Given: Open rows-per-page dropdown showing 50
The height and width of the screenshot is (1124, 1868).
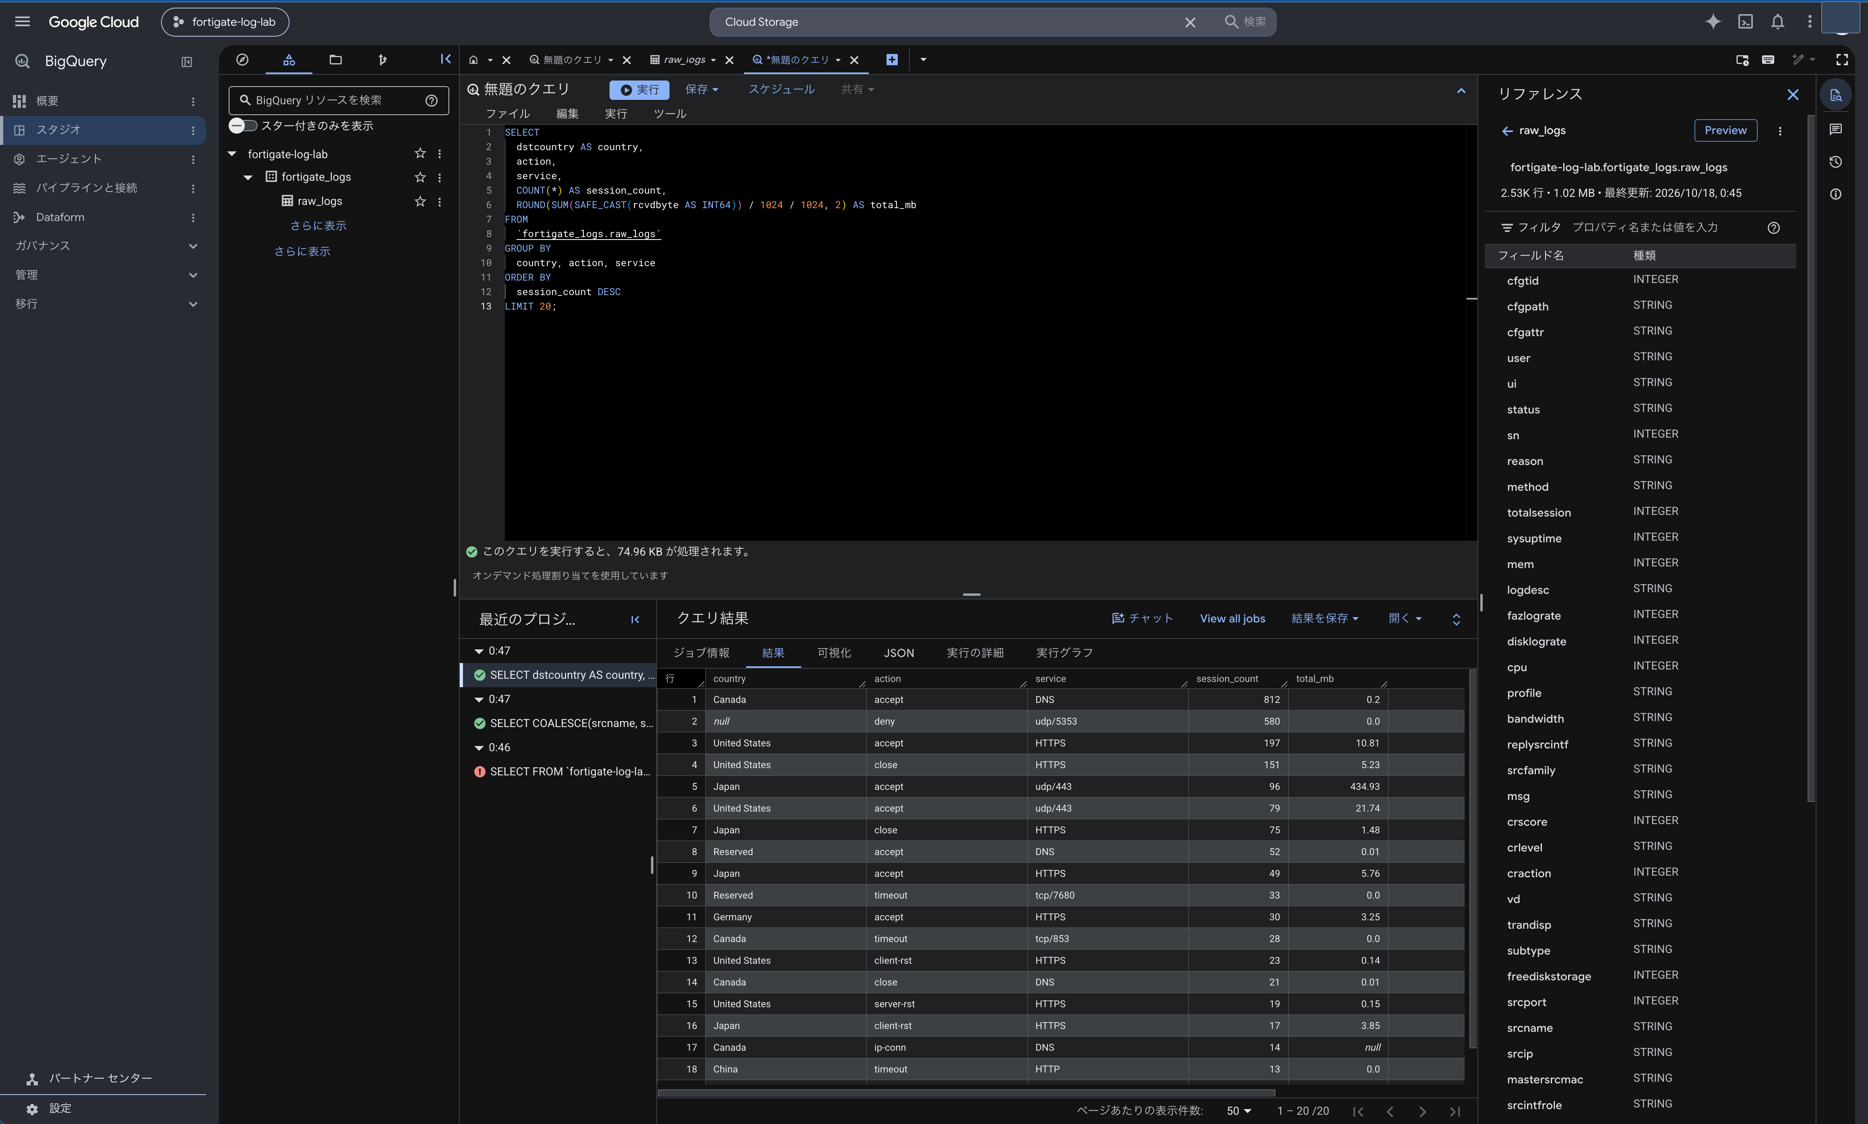Looking at the screenshot, I should (1239, 1110).
